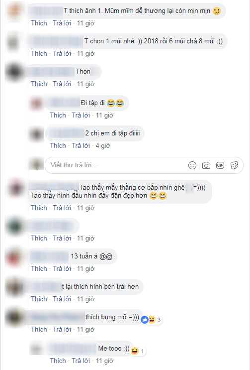Like the 'T thích ảnh 1' comment

coord(39,23)
